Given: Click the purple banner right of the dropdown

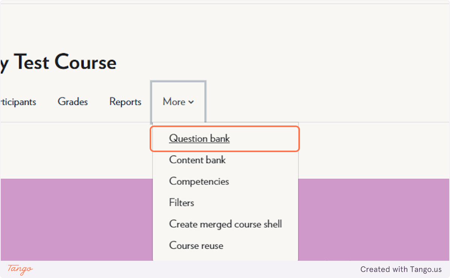Looking at the screenshot, I should coord(374,220).
